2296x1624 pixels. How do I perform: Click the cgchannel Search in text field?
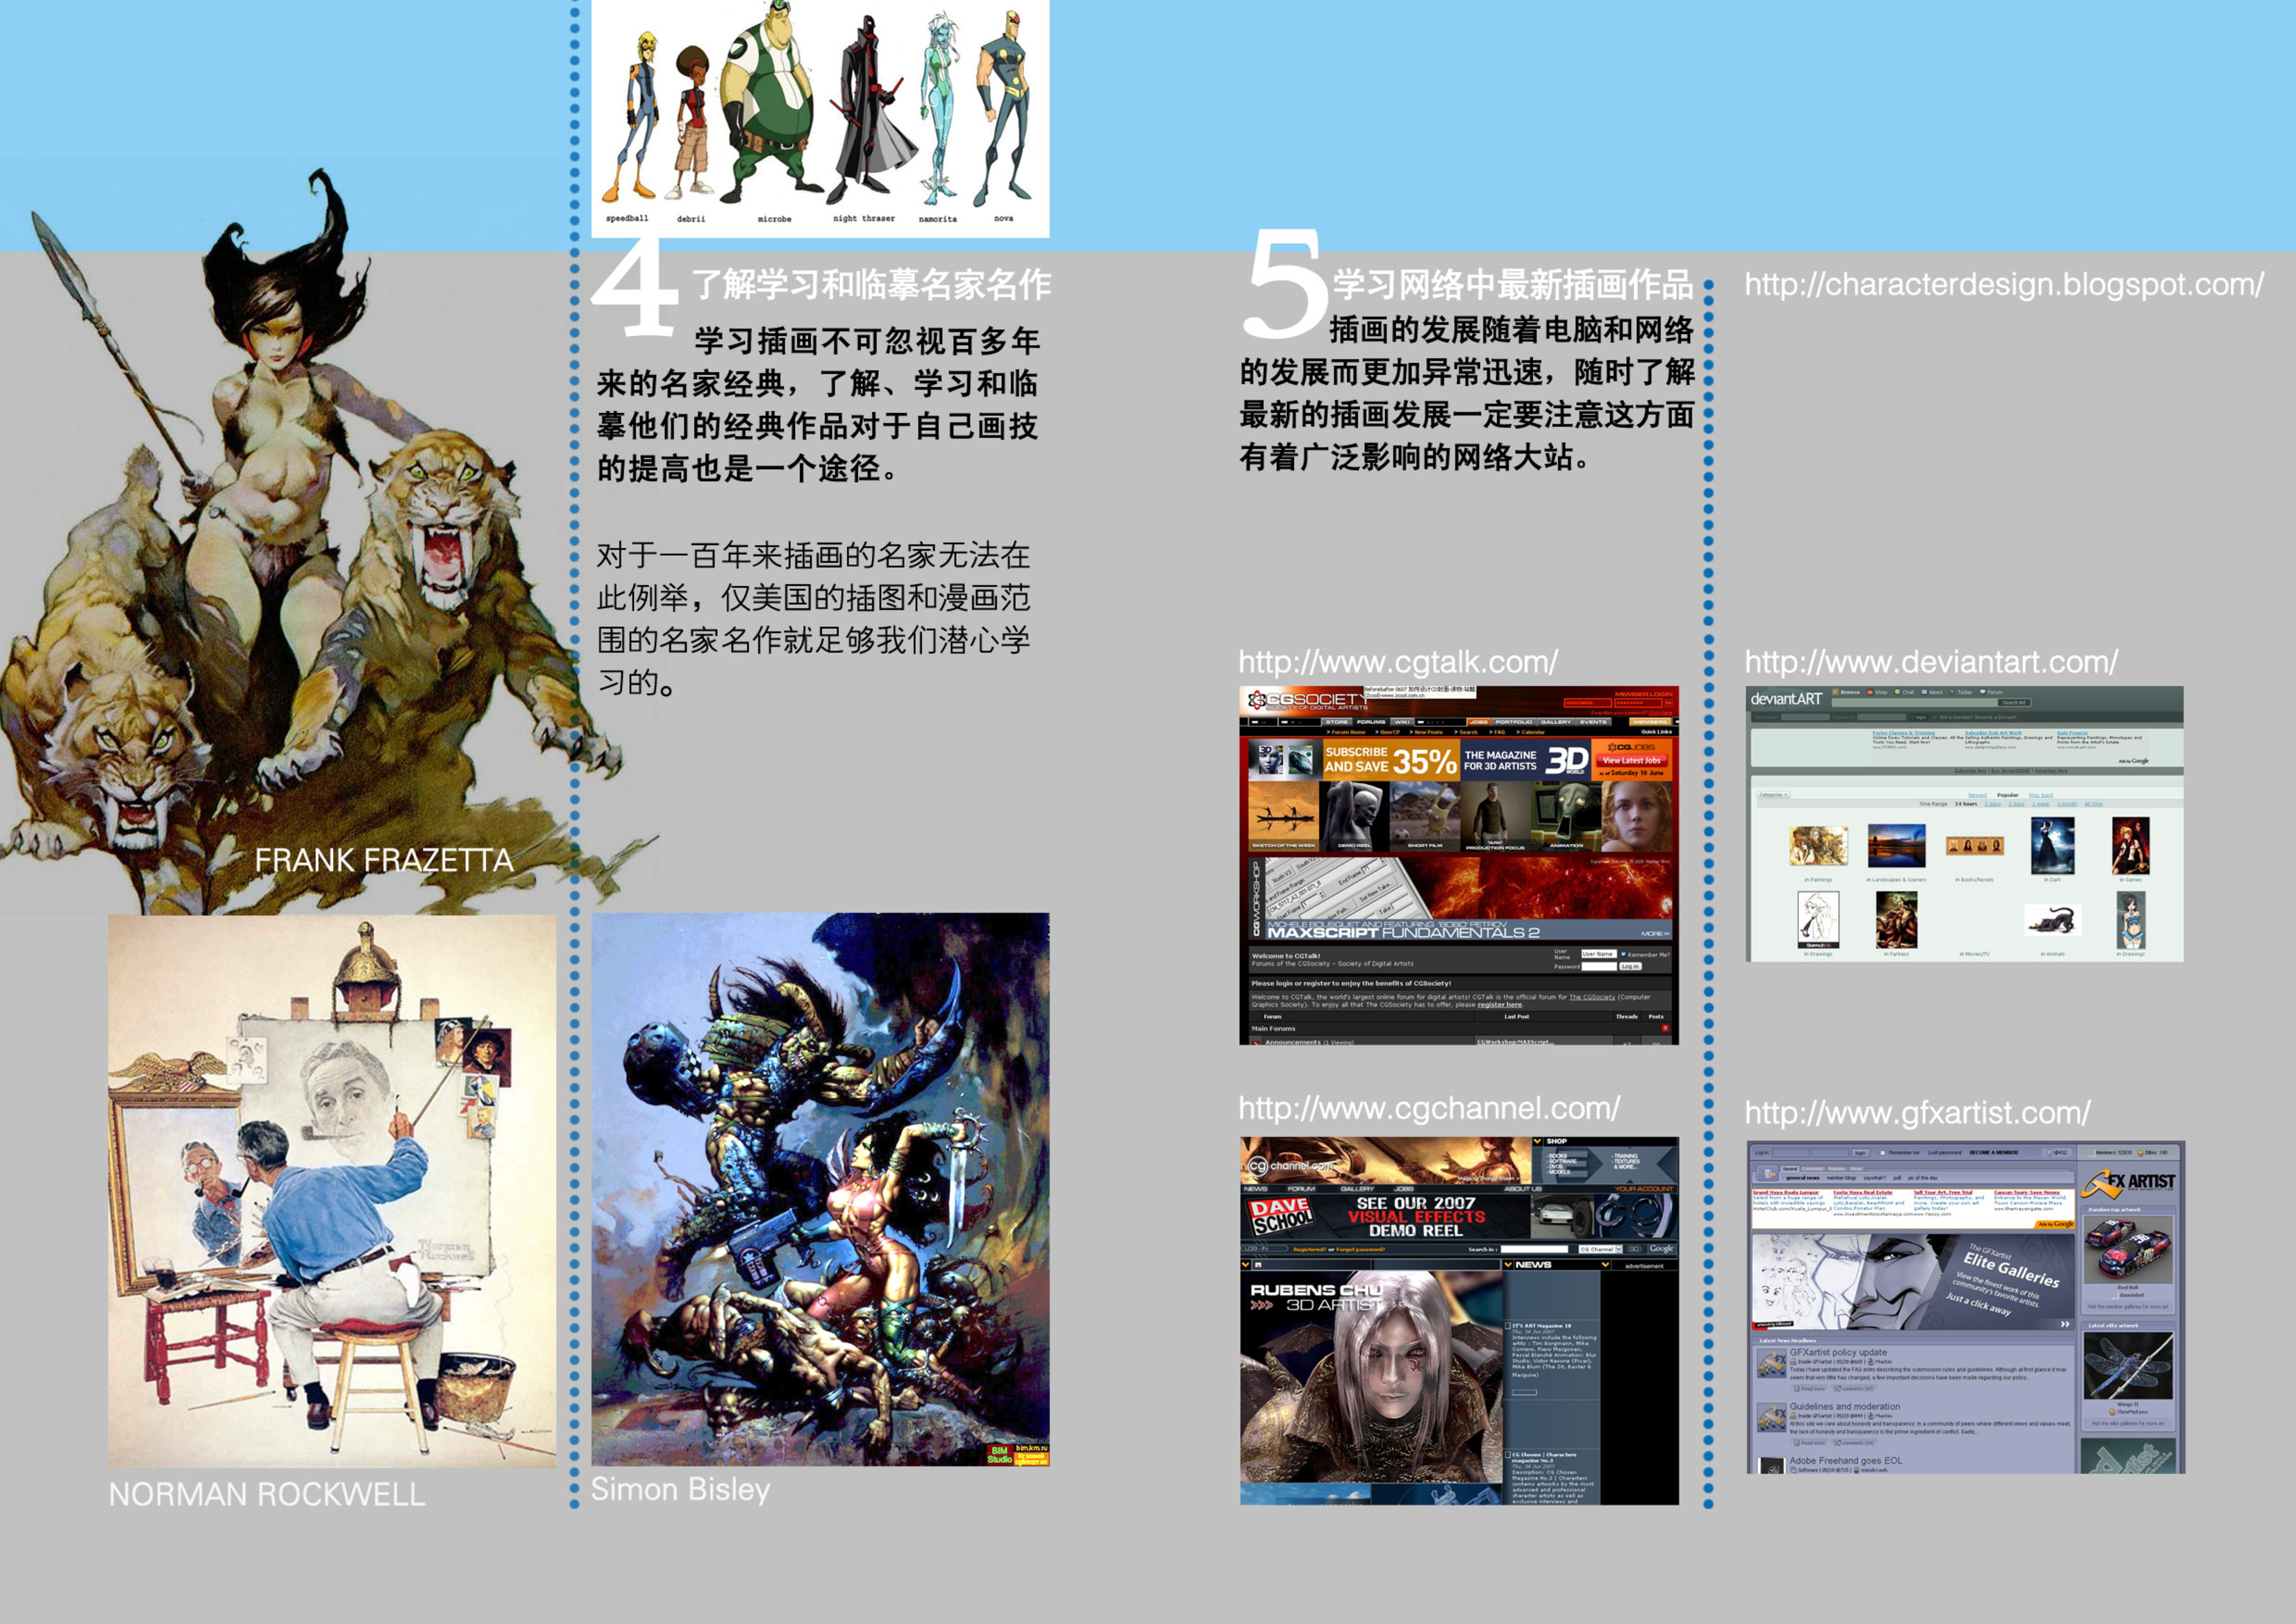(x=1535, y=1249)
